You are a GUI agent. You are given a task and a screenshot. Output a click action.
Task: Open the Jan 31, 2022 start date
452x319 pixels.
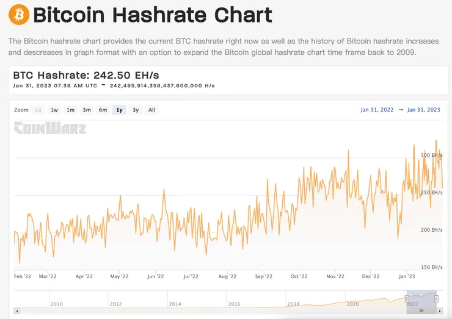point(377,110)
